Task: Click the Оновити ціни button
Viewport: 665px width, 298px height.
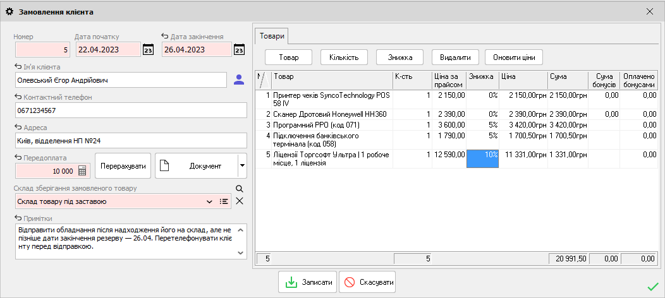Action: (x=514, y=57)
